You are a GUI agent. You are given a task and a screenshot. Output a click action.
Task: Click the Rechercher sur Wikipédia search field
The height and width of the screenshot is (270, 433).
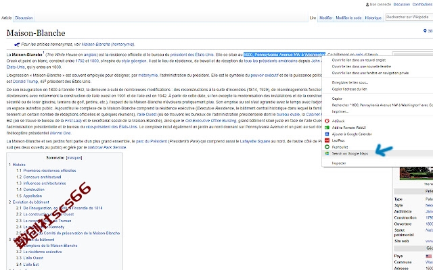409,17
